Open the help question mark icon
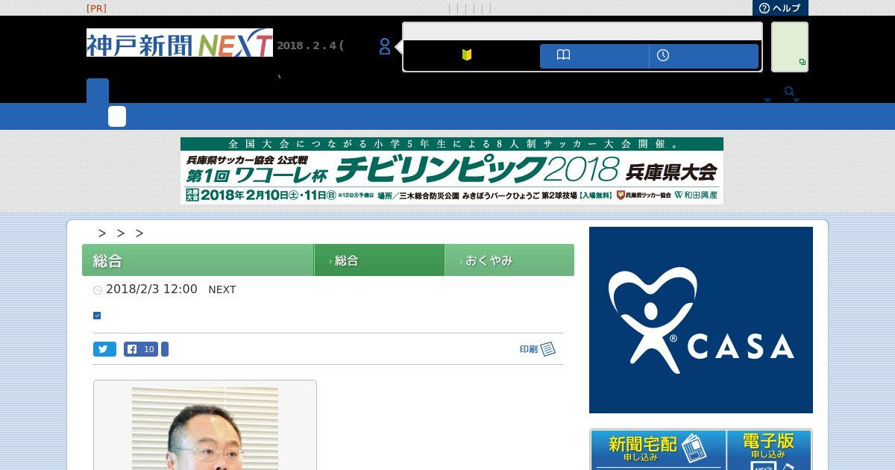895x470 pixels. 764,8
